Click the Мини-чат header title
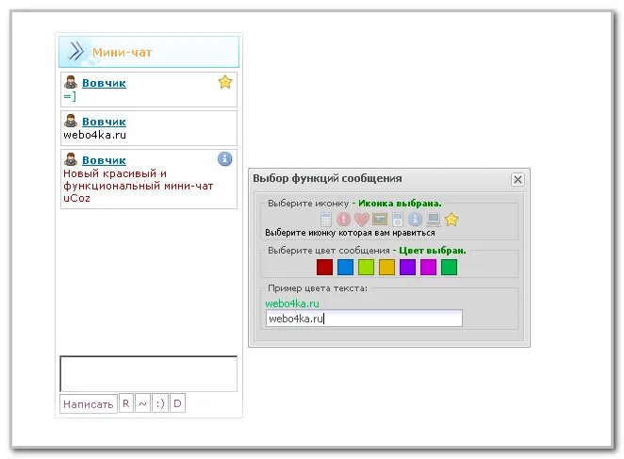 click(x=122, y=52)
